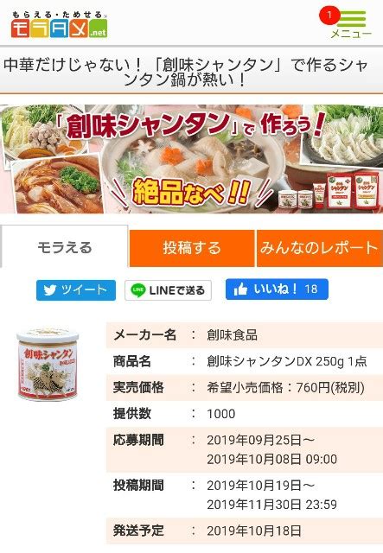Open the 投稿する tab
383x553 pixels.
click(192, 248)
